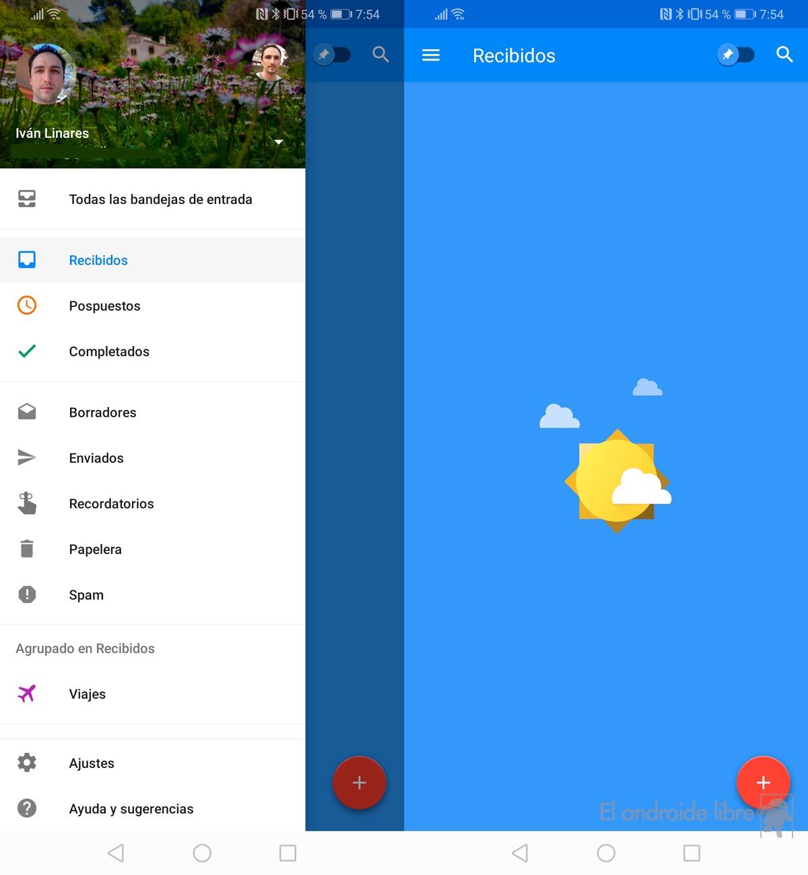Open Todas las bandejas de entrada
The height and width of the screenshot is (875, 808).
160,199
